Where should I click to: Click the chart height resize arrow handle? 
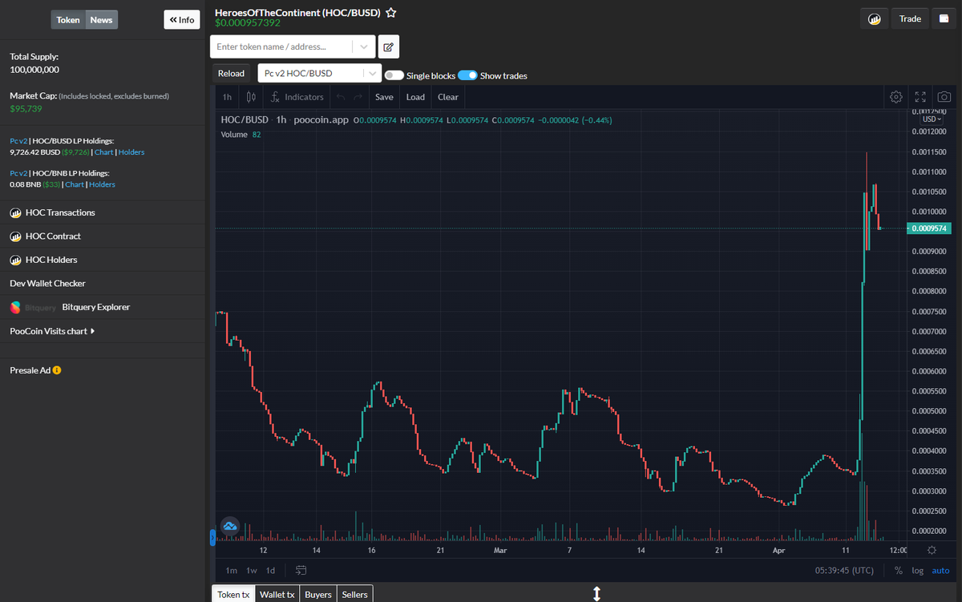click(x=596, y=593)
